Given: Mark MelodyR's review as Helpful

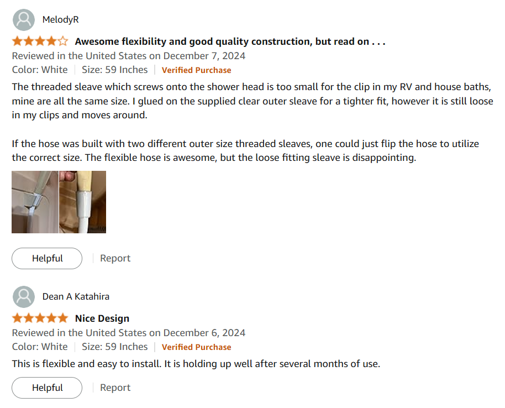Looking at the screenshot, I should click(47, 258).
